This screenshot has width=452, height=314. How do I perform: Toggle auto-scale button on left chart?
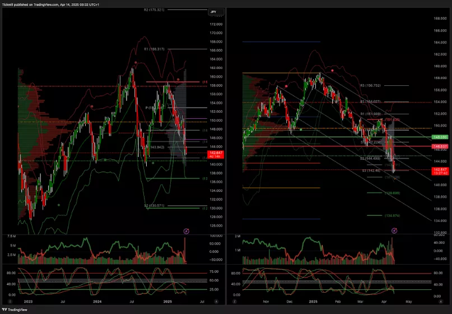(x=217, y=301)
